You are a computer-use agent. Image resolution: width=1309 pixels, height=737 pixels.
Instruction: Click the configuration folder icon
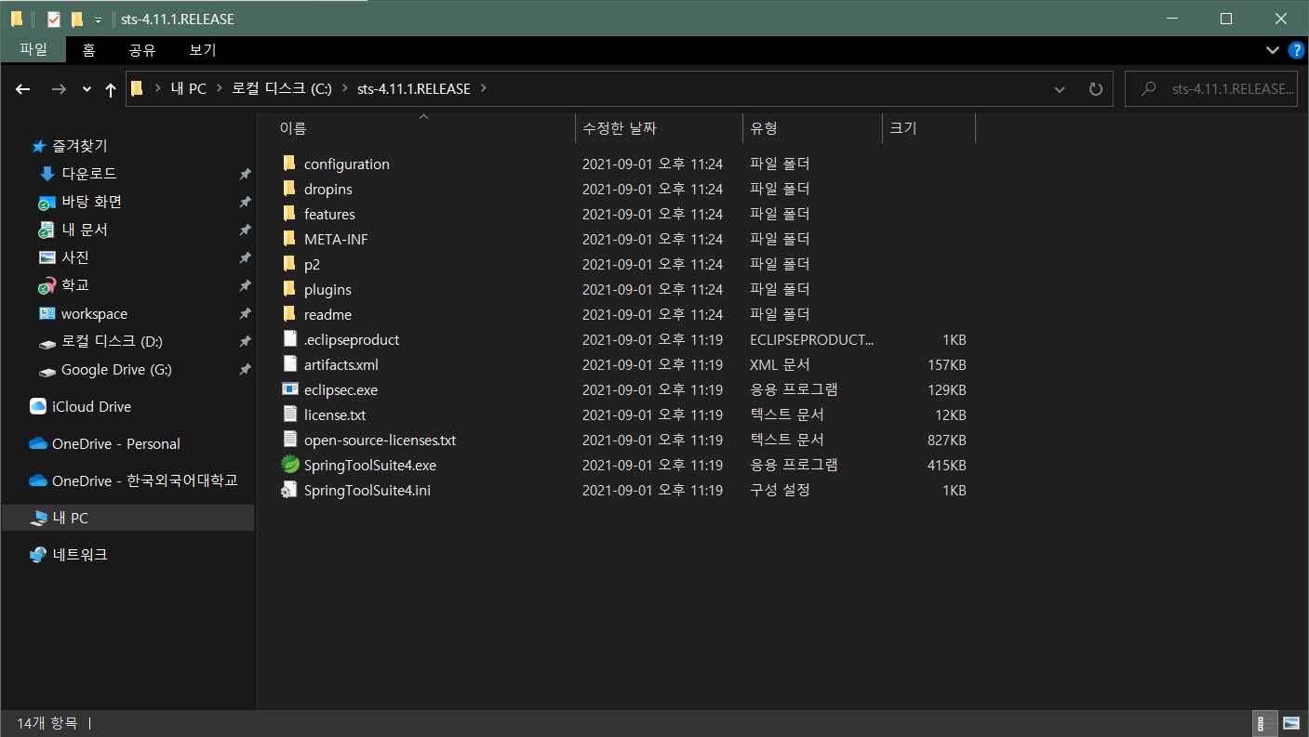coord(289,164)
